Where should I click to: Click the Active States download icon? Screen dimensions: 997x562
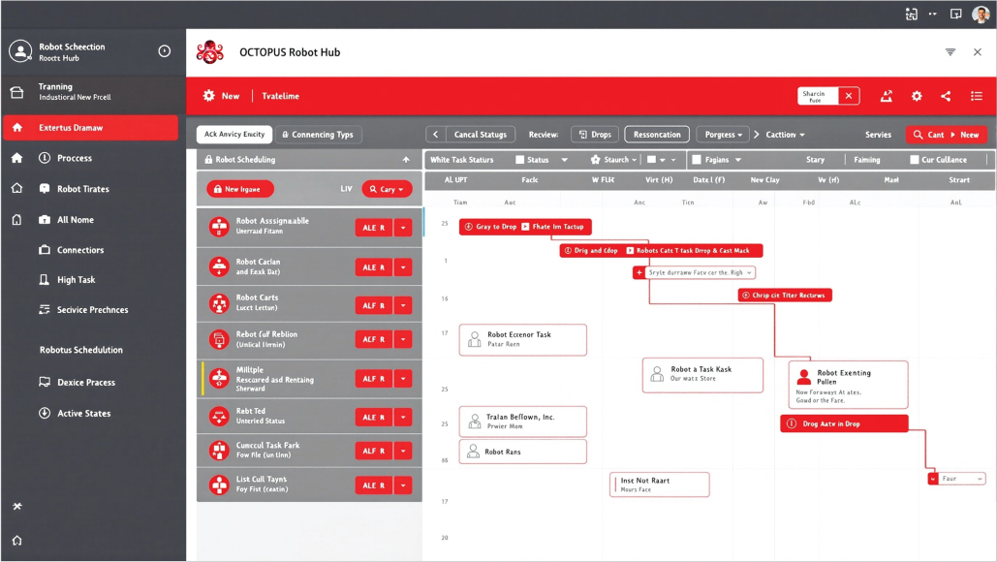coord(45,413)
